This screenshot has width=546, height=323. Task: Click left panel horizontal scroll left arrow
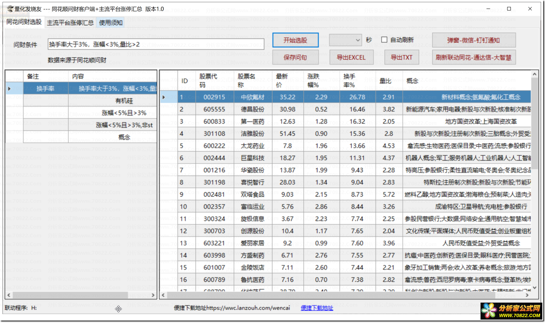pyautogui.click(x=9, y=295)
